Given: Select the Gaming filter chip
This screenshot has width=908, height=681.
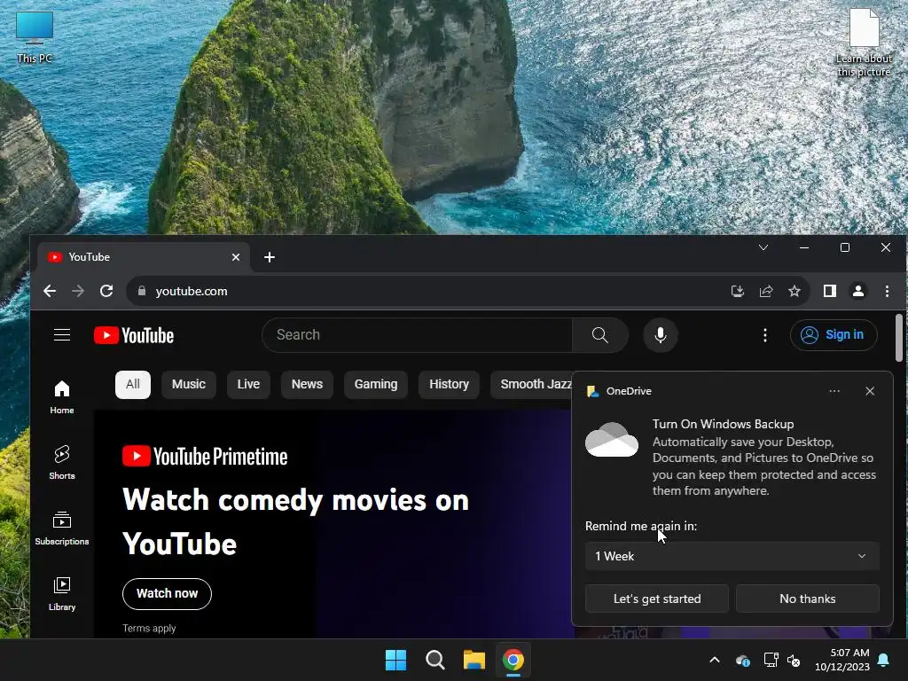Looking at the screenshot, I should [376, 385].
